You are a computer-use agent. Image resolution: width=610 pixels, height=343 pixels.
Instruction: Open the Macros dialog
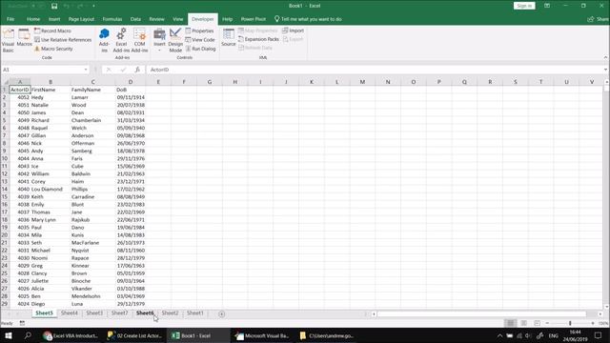tap(24, 38)
